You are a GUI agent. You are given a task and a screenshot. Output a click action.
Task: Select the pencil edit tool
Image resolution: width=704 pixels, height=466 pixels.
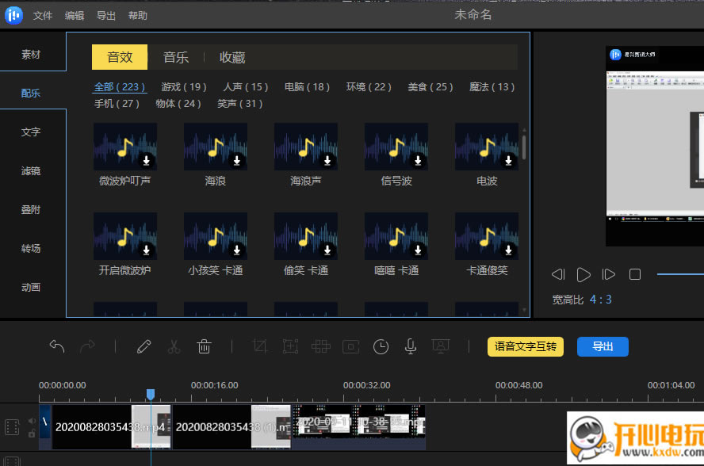143,346
